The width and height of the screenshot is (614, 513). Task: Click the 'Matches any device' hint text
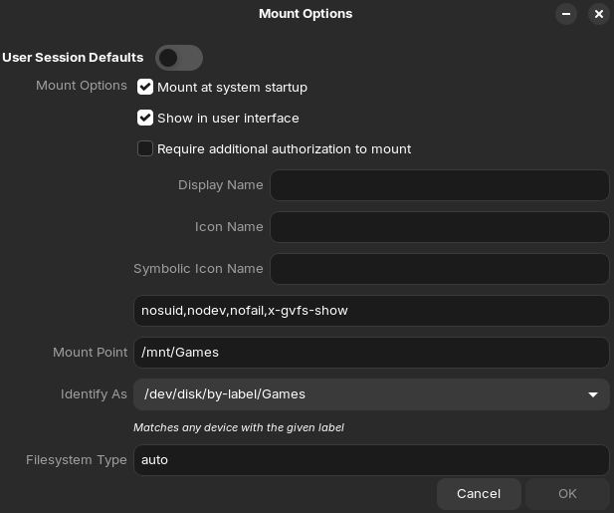[239, 427]
